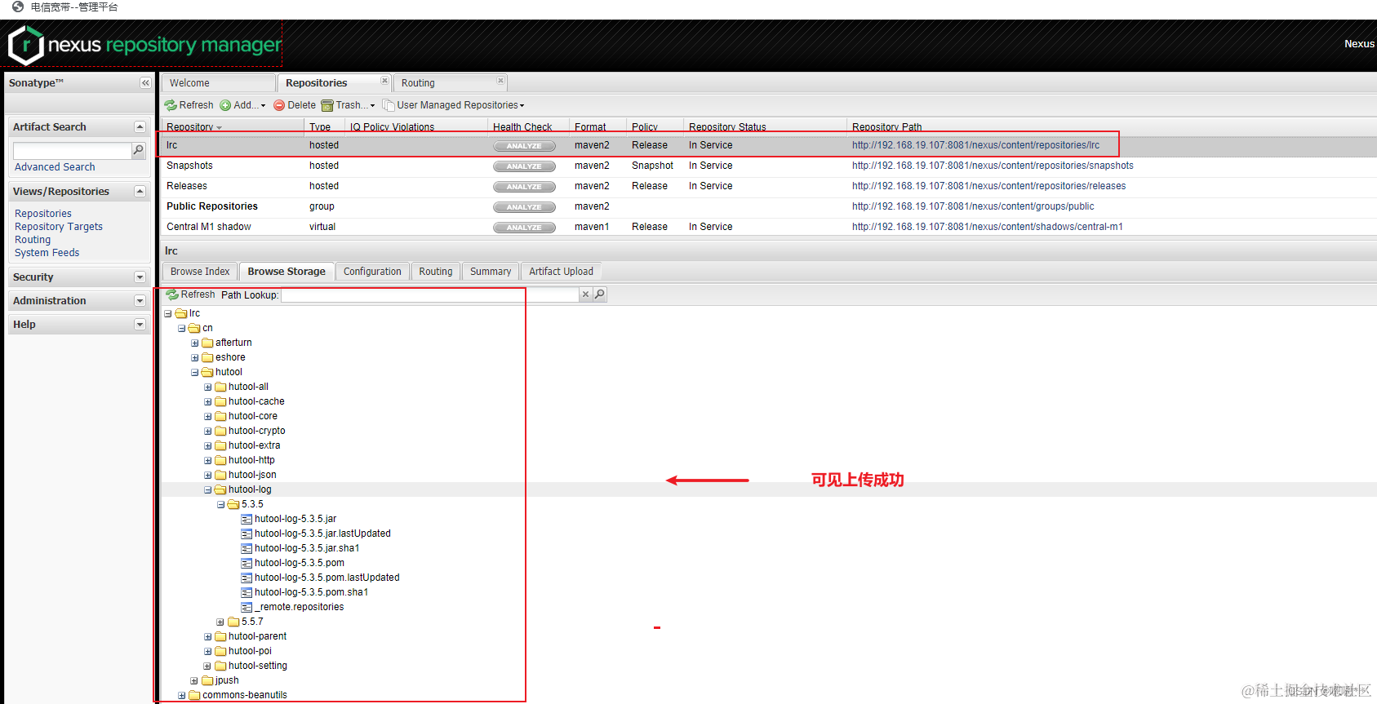Click the artifact search magnifier icon

coord(139,150)
